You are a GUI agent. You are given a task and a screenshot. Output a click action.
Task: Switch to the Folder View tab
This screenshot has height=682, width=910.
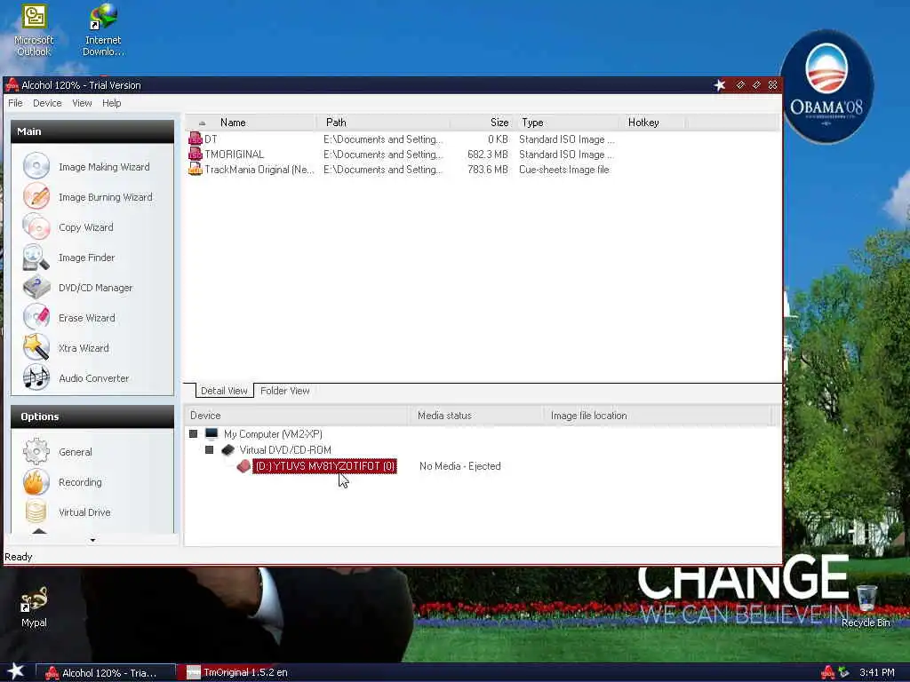pos(285,391)
